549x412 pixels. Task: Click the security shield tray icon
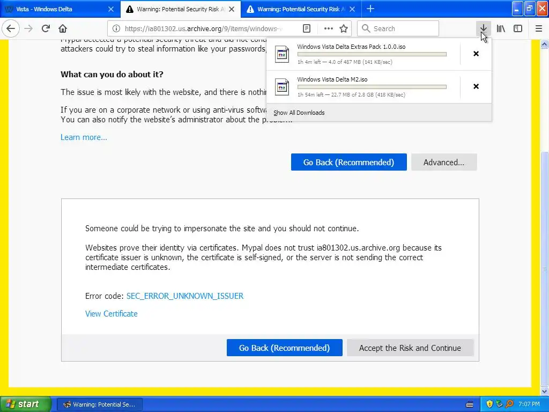click(x=489, y=404)
